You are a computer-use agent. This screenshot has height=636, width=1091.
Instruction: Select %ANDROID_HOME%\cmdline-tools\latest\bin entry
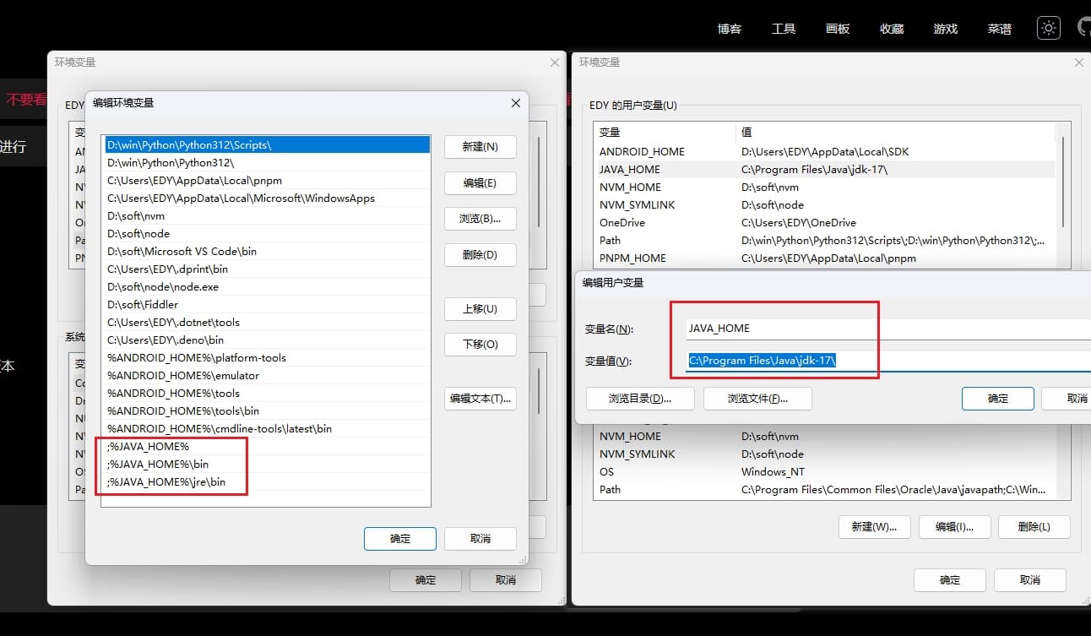tap(266, 428)
